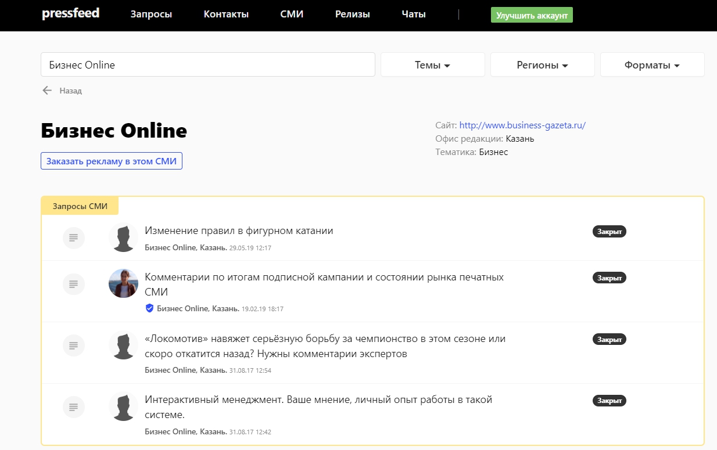Go to Запросы in top navigation
Image resolution: width=717 pixels, height=450 pixels.
click(151, 15)
